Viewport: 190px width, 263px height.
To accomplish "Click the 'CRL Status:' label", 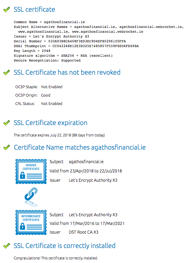I will point(25,104).
